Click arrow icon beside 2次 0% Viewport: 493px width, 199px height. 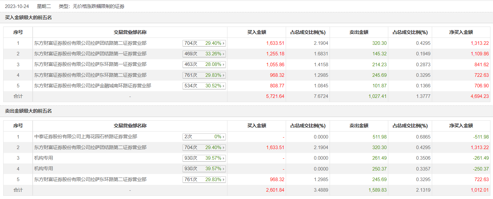[x=223, y=137]
